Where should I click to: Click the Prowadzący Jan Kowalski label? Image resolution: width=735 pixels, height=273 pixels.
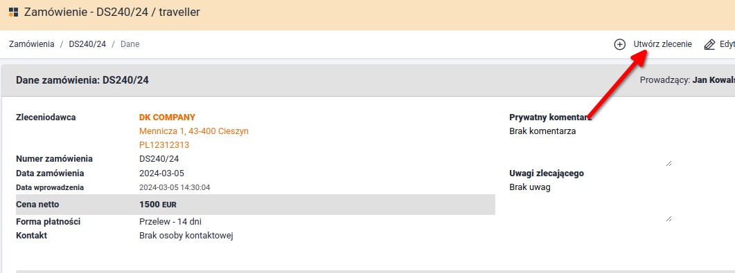click(x=687, y=80)
